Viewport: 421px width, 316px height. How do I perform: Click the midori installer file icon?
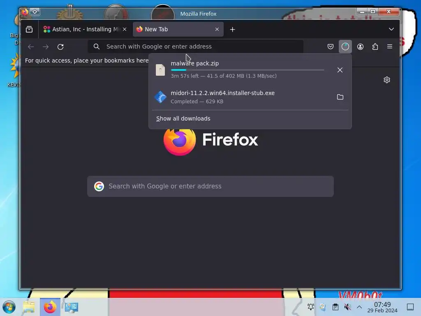point(160,97)
